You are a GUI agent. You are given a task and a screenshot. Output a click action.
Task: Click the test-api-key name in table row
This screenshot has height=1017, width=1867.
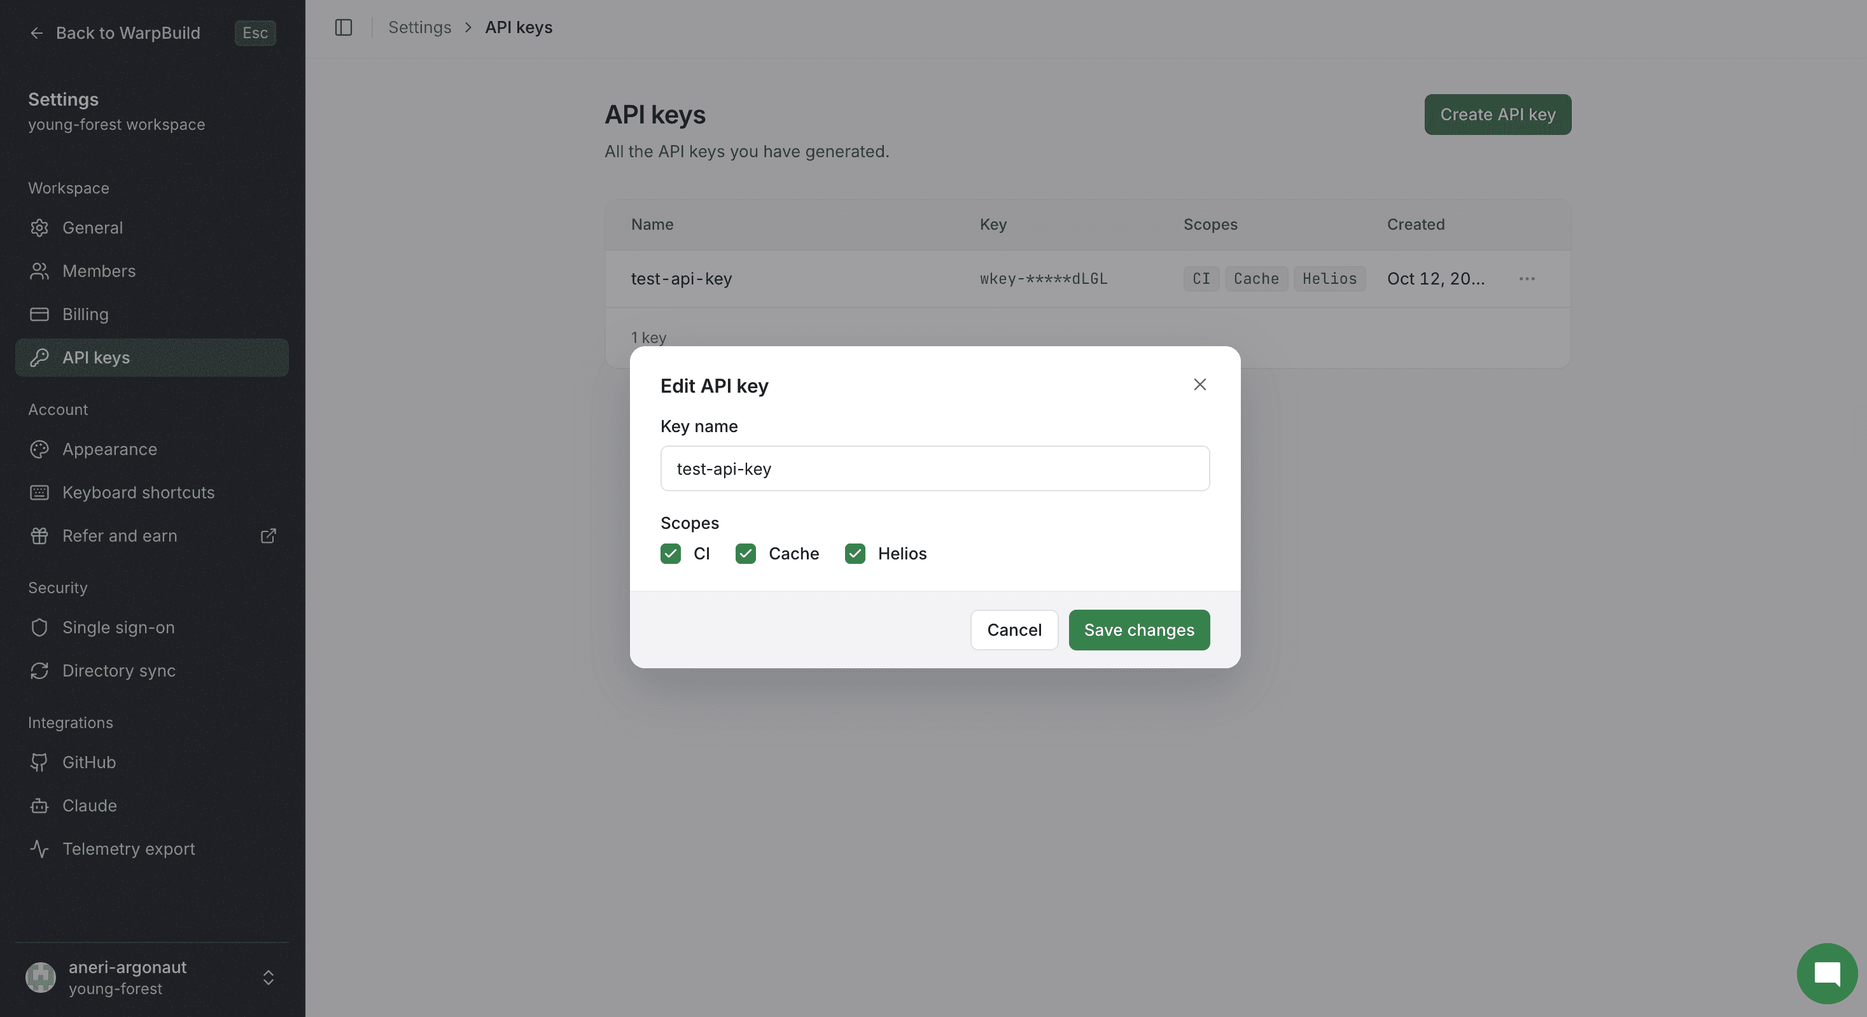pyautogui.click(x=682, y=279)
